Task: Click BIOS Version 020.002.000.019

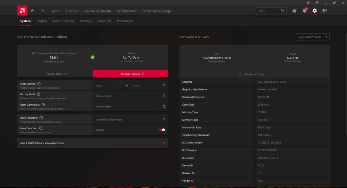Action: [x=267, y=150]
